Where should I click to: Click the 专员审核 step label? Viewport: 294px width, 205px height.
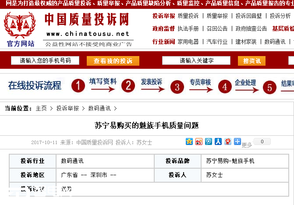(x=200, y=82)
